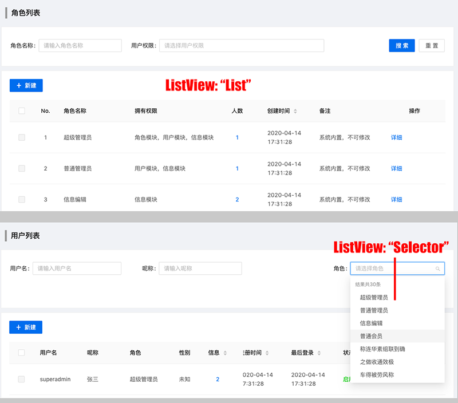
Task: Click the blue 搜索 button
Action: tap(402, 46)
